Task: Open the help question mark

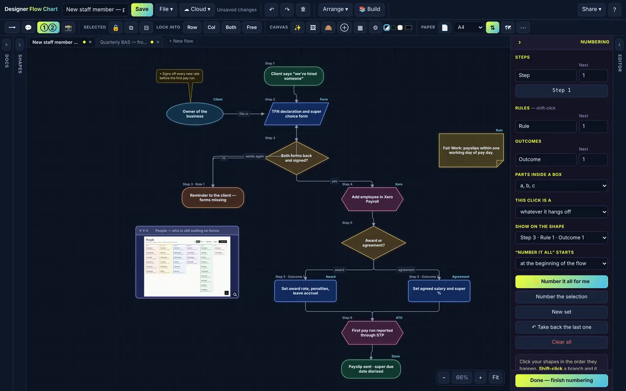Action: point(615,9)
